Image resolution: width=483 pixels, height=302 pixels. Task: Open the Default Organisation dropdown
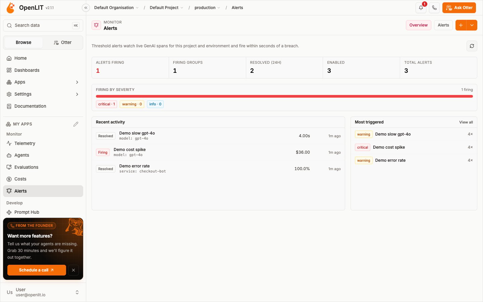point(116,8)
